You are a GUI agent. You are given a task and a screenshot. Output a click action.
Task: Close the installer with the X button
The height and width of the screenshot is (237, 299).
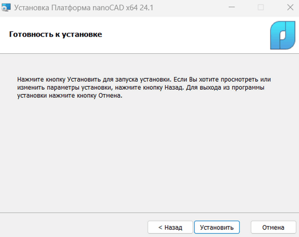[x=289, y=7]
